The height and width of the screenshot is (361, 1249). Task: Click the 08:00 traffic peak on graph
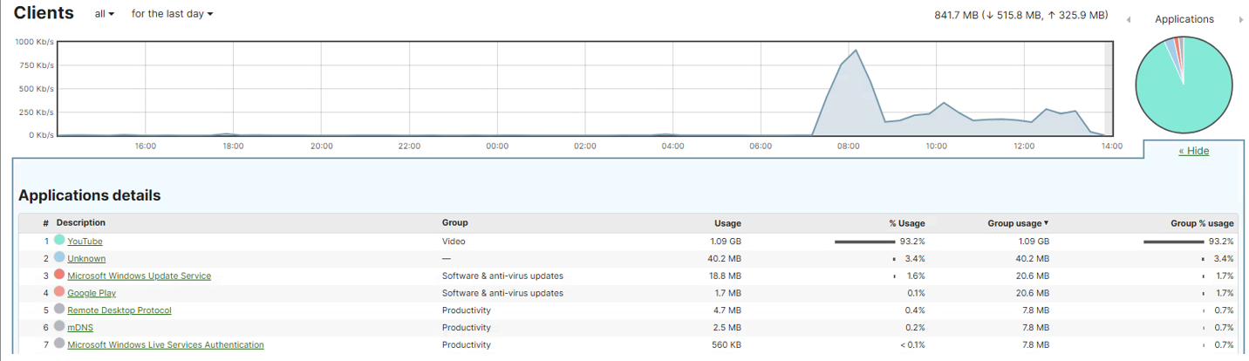pos(857,51)
